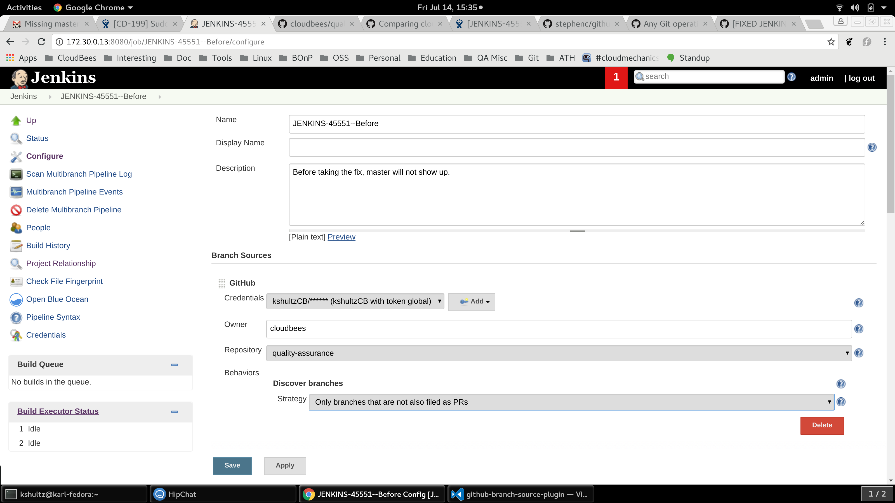Collapse the Build Executor Status panel
This screenshot has height=503, width=895.
point(175,412)
